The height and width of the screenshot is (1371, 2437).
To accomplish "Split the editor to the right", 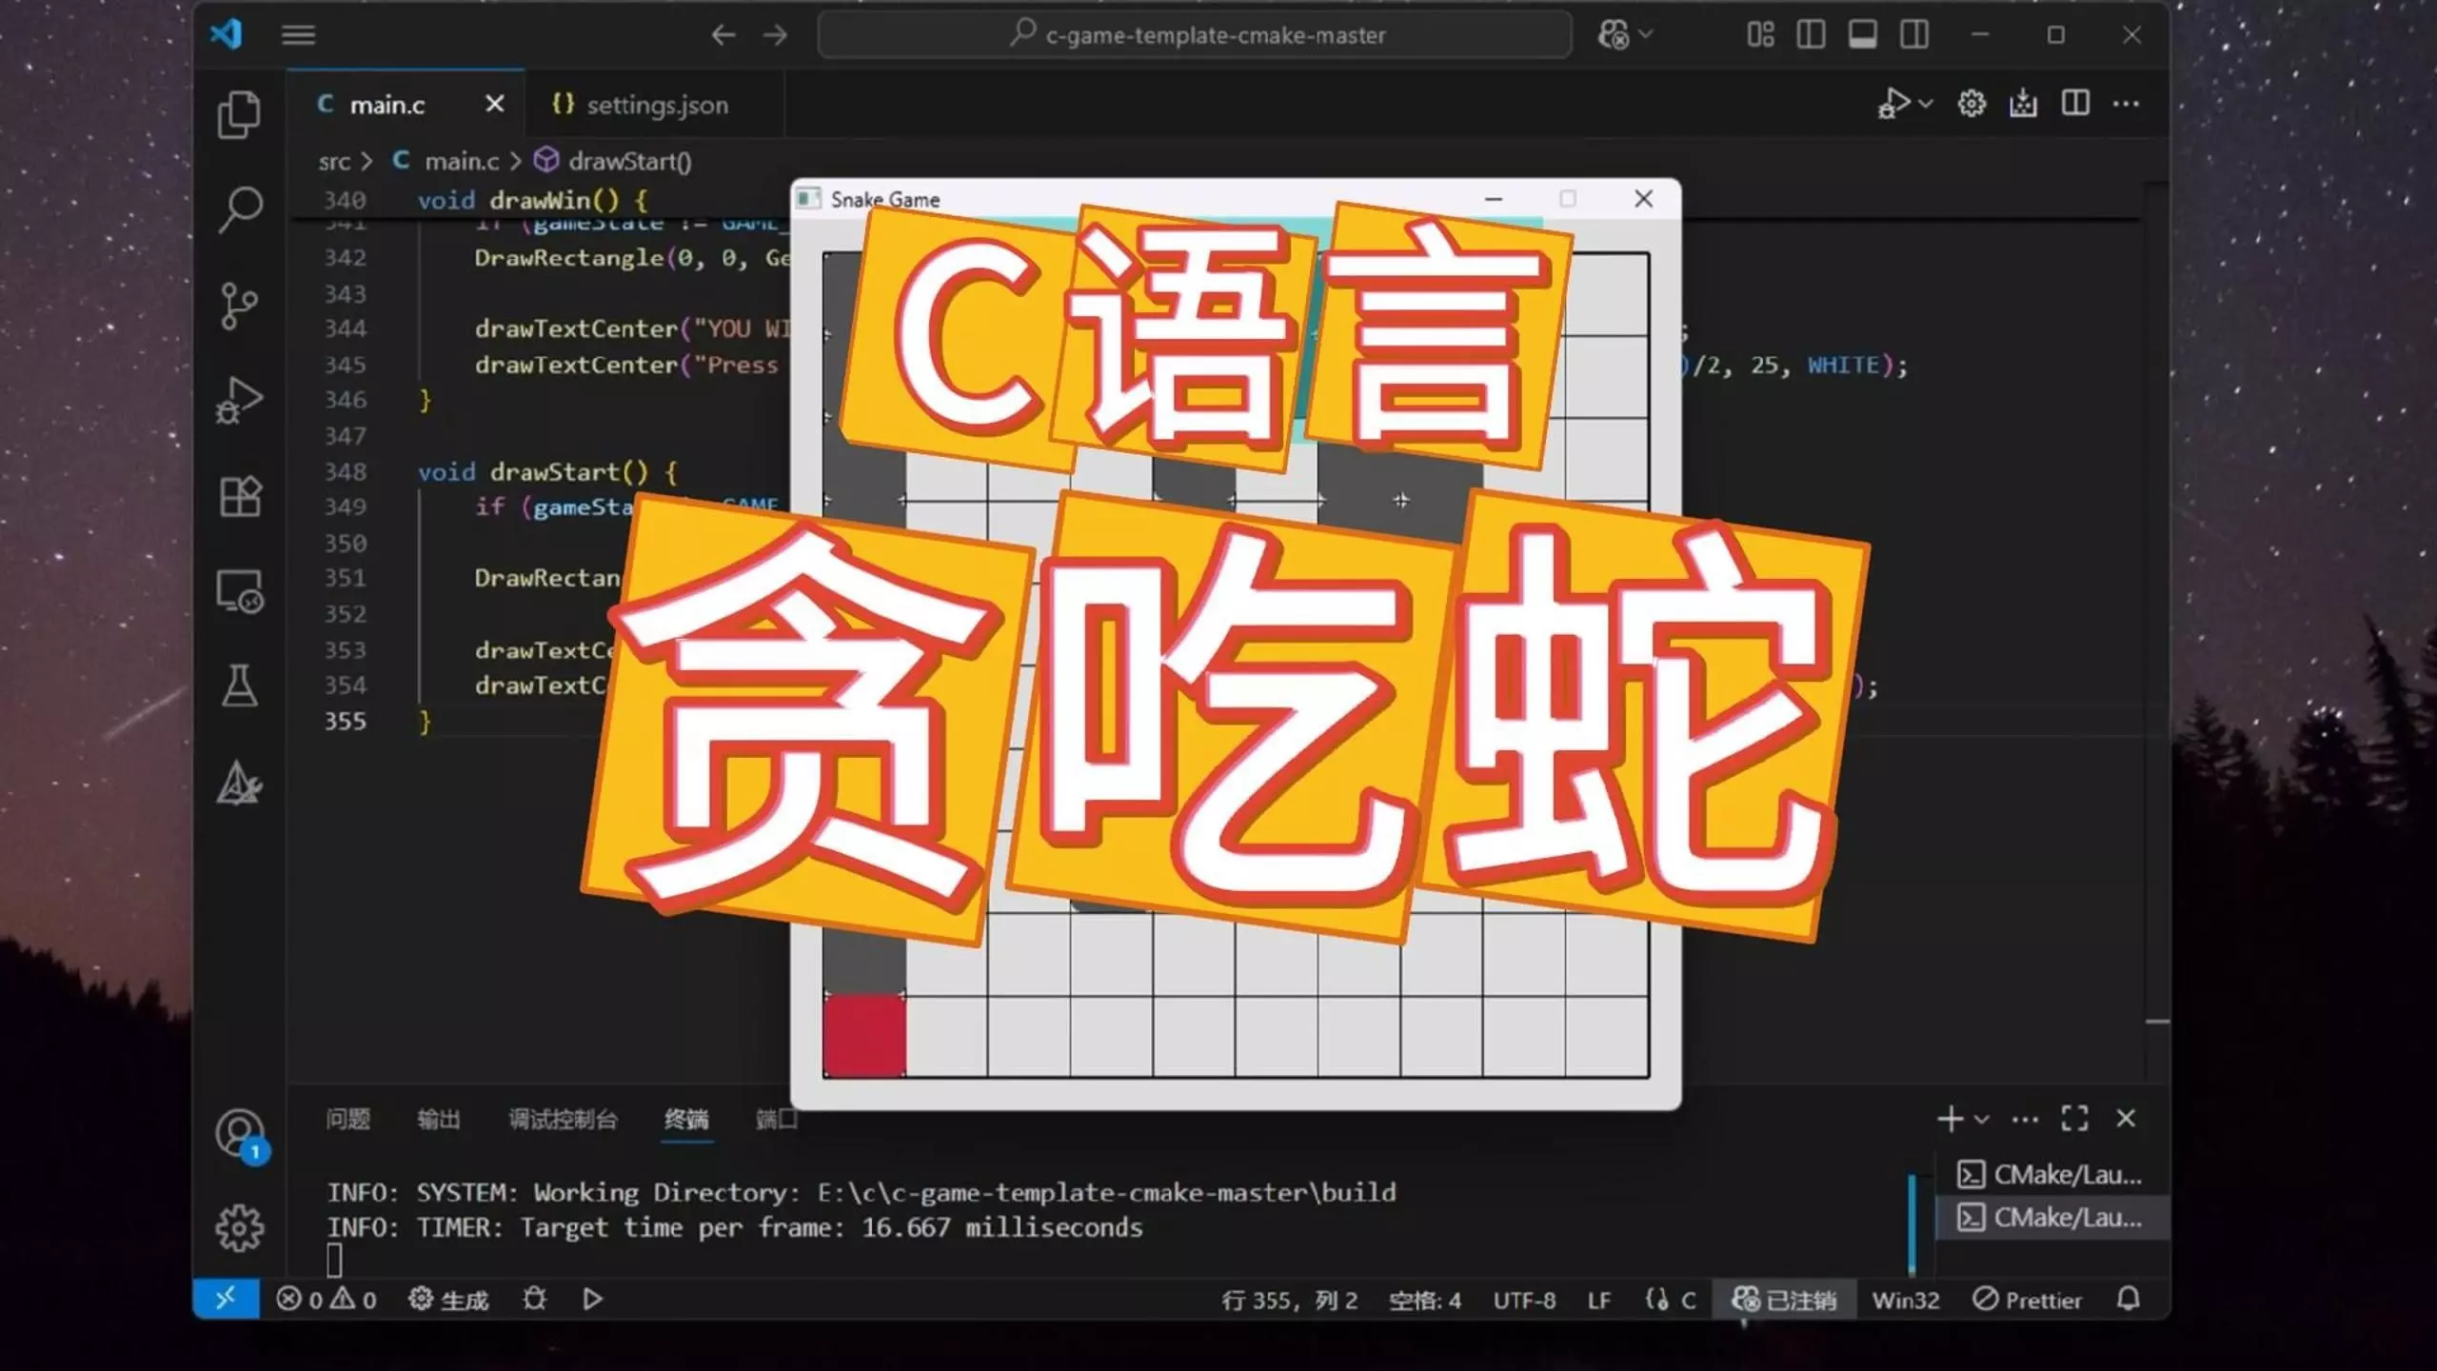I will tap(2075, 103).
